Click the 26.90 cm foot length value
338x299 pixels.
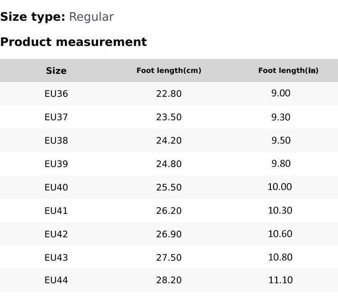169,234
